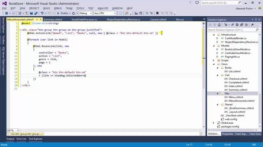Click the Open File toolbar icon

pos(27,13)
